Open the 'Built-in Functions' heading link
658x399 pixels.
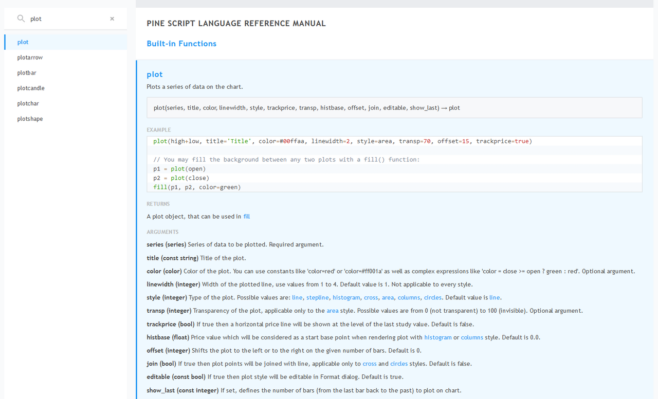[x=181, y=44]
